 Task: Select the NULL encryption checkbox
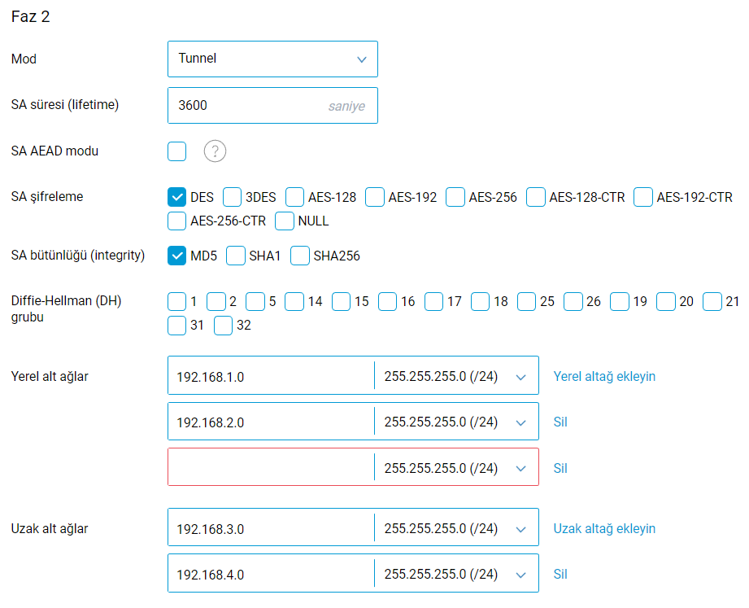coord(285,221)
